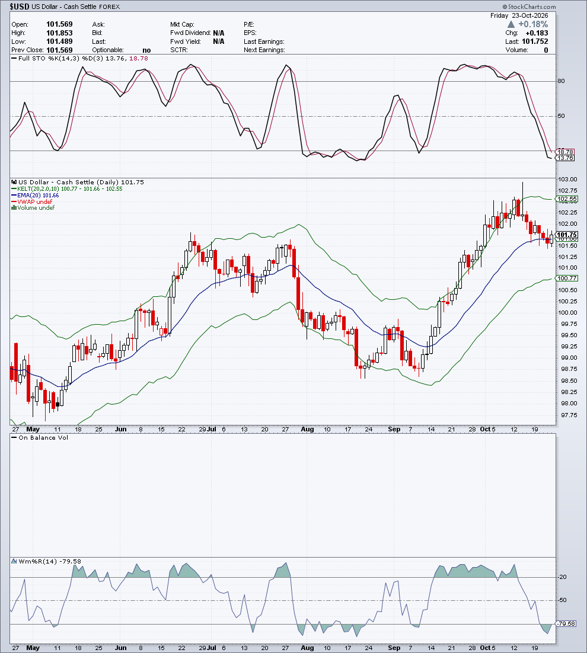Click the -79.58 Williams %R value tag
The image size is (587, 653).
pos(566,624)
